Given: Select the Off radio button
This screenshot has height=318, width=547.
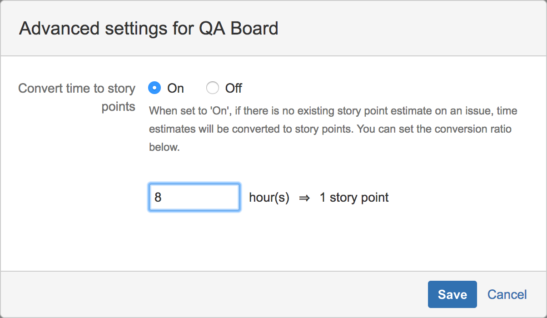Looking at the screenshot, I should [x=212, y=88].
